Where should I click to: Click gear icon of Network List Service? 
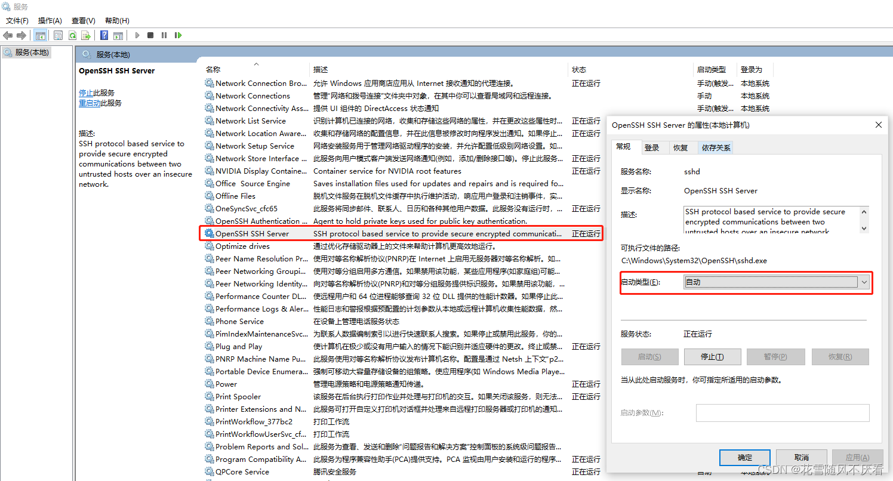click(209, 121)
